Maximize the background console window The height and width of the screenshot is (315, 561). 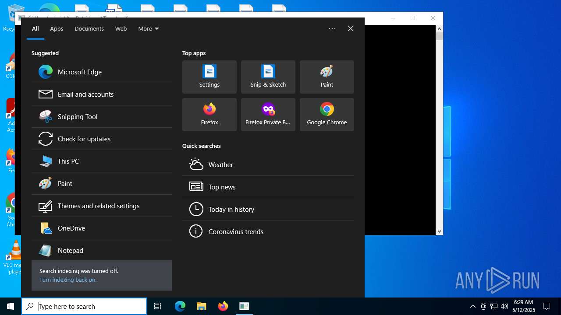click(x=412, y=18)
